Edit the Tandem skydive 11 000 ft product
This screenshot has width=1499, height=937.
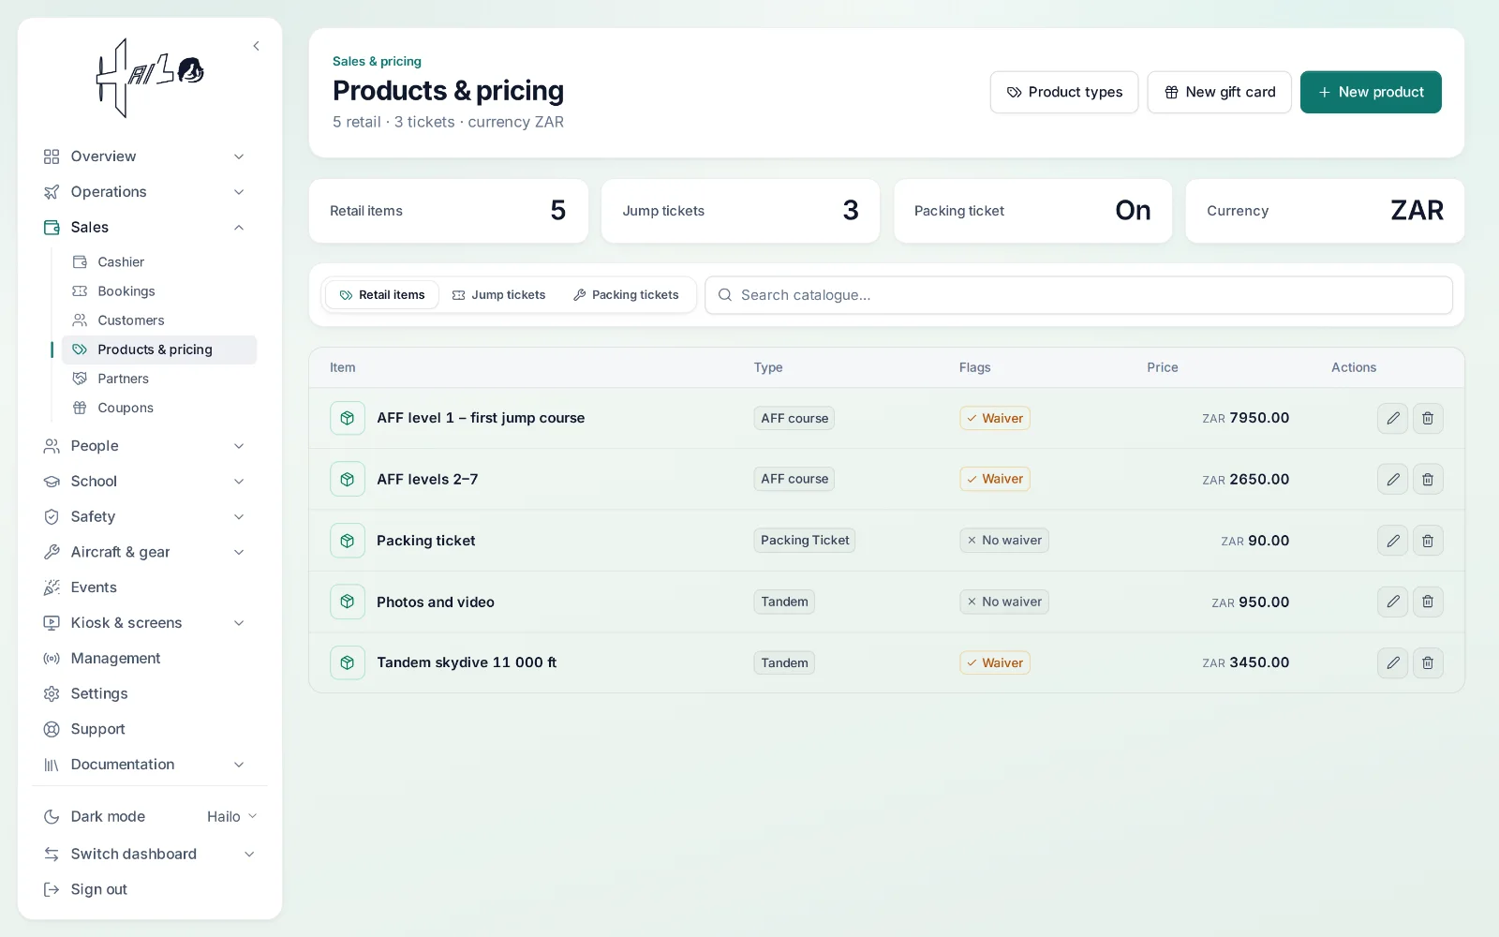pyautogui.click(x=1392, y=662)
